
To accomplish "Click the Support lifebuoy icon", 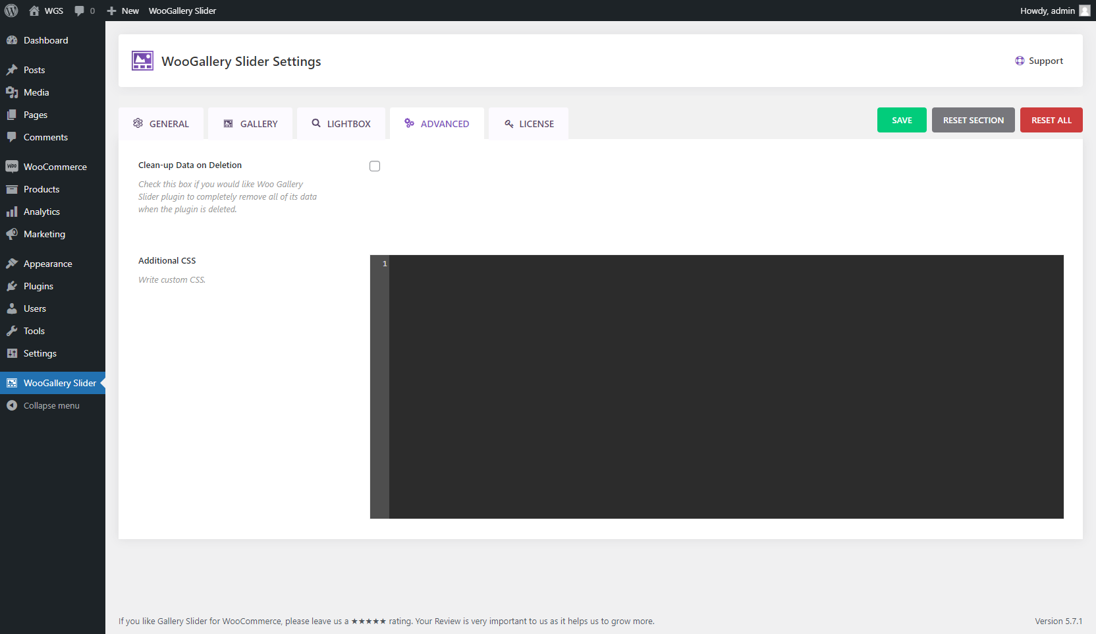I will (1020, 61).
